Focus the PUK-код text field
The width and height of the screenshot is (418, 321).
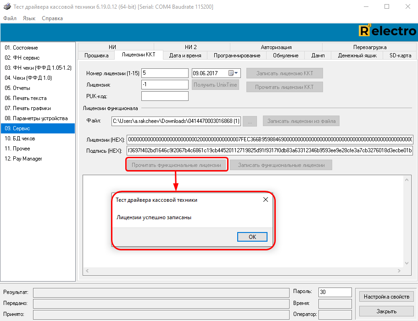pyautogui.click(x=165, y=96)
